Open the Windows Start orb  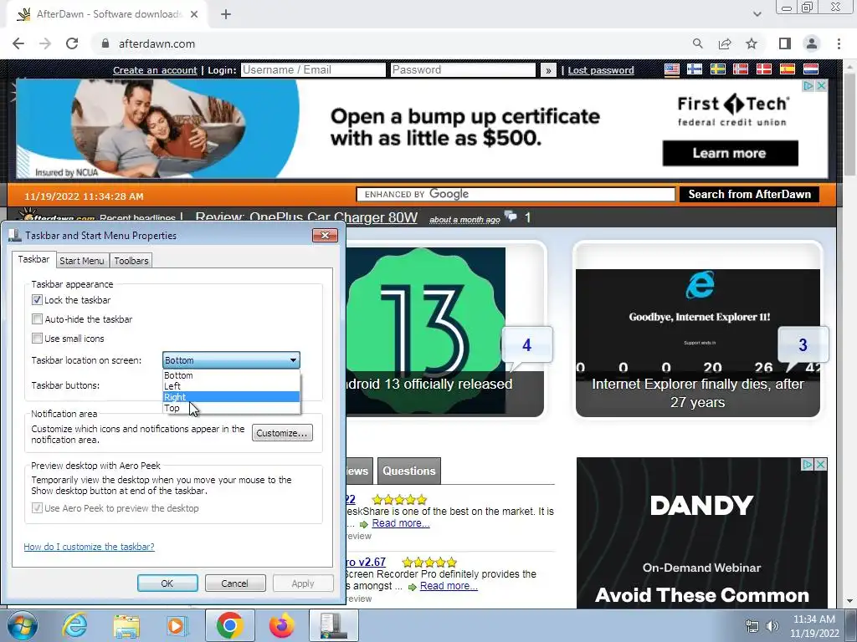(x=23, y=625)
